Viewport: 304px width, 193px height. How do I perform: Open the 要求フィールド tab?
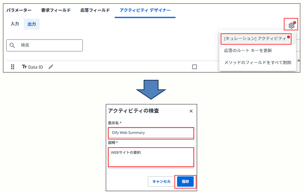56,10
